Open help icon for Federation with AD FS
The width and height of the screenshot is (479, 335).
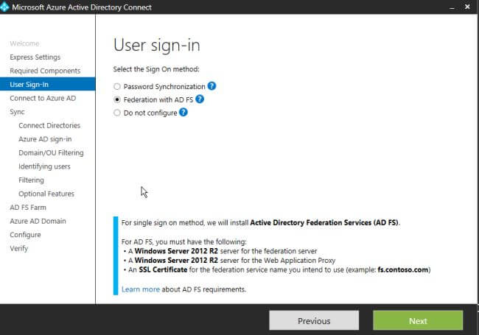[200, 99]
